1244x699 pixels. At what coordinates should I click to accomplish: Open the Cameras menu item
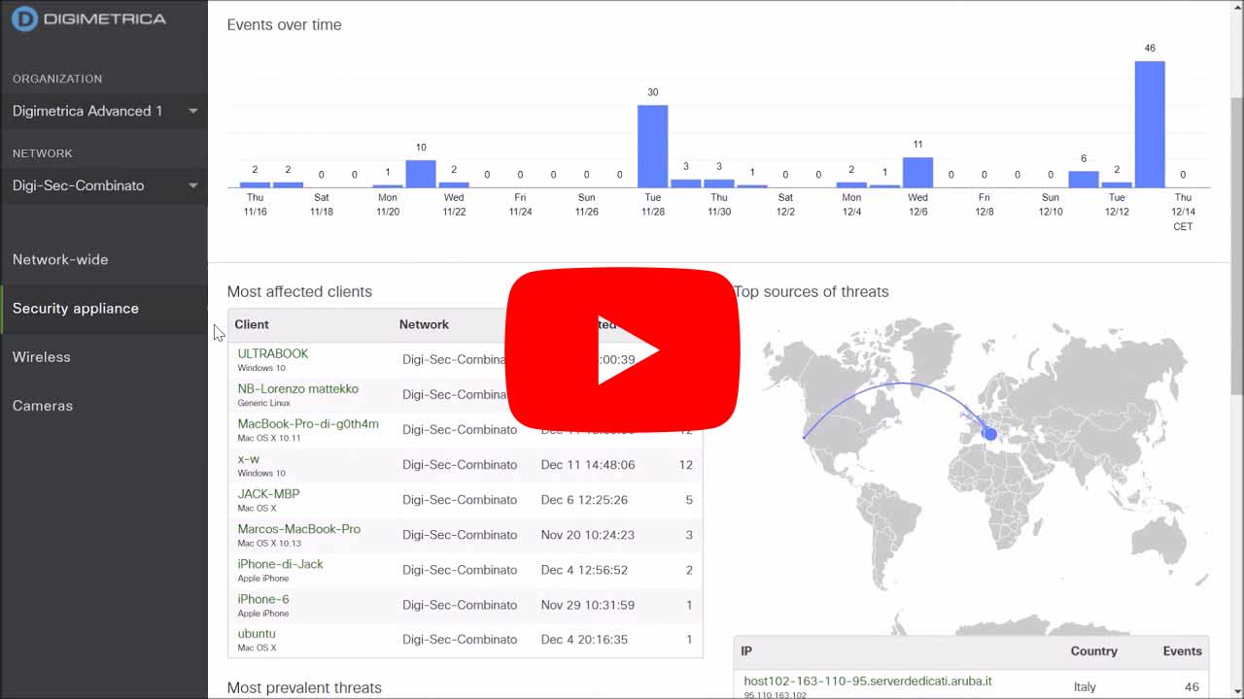point(43,405)
